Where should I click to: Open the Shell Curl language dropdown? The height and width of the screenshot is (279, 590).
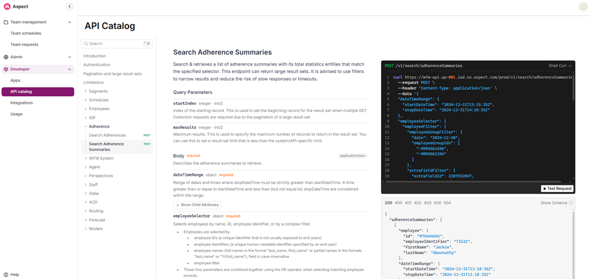tap(560, 66)
